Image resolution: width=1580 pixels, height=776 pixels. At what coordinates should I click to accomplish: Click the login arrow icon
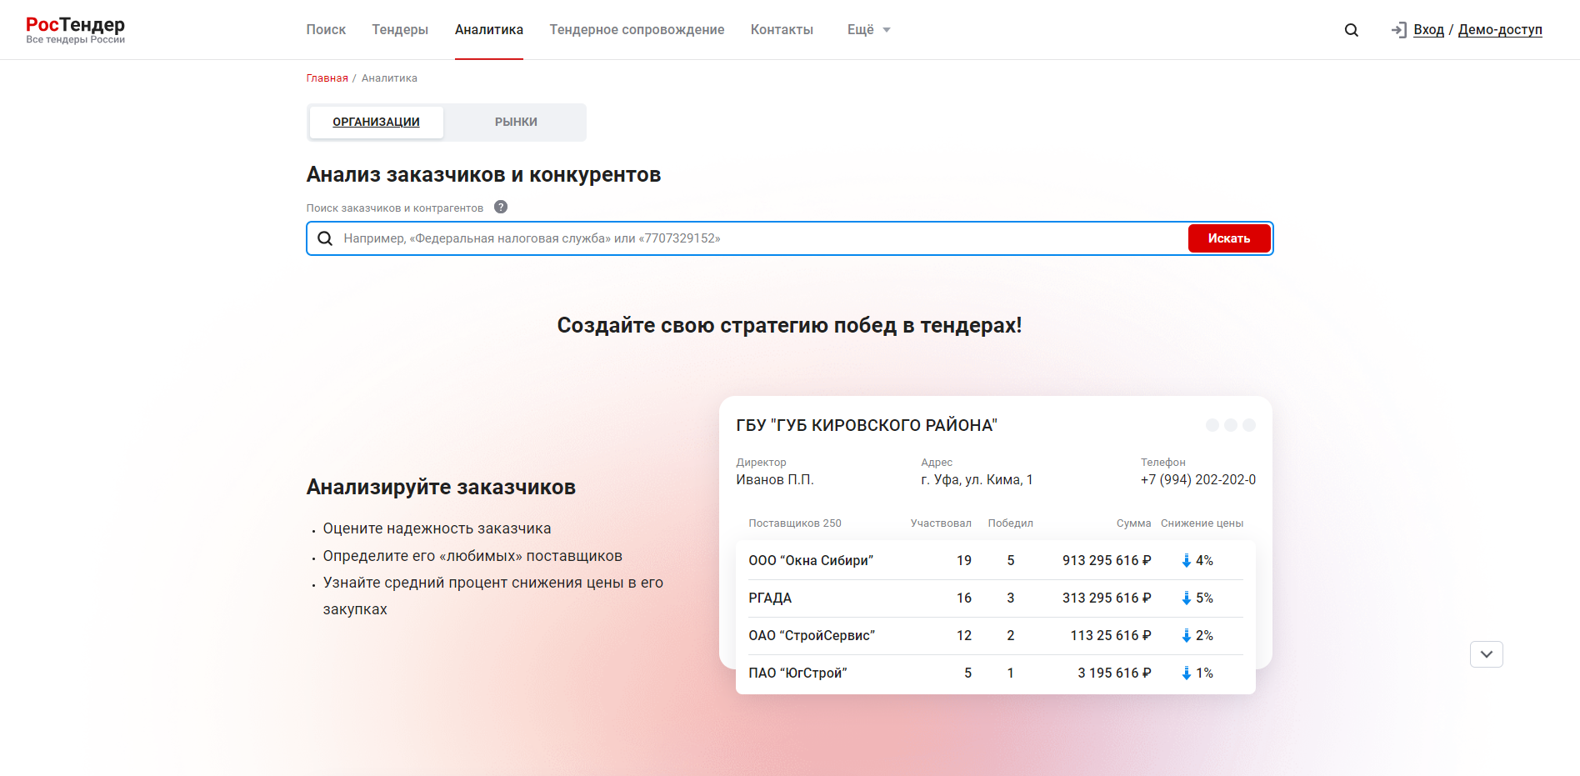1398,30
